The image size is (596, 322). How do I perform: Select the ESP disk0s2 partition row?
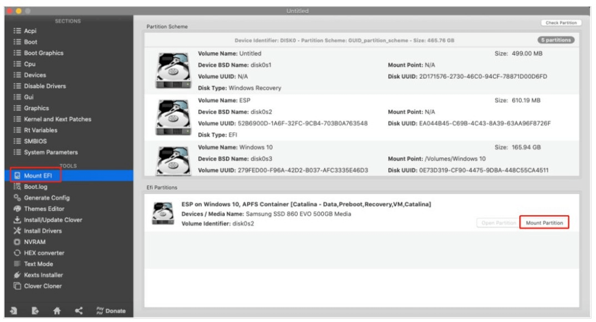point(361,117)
